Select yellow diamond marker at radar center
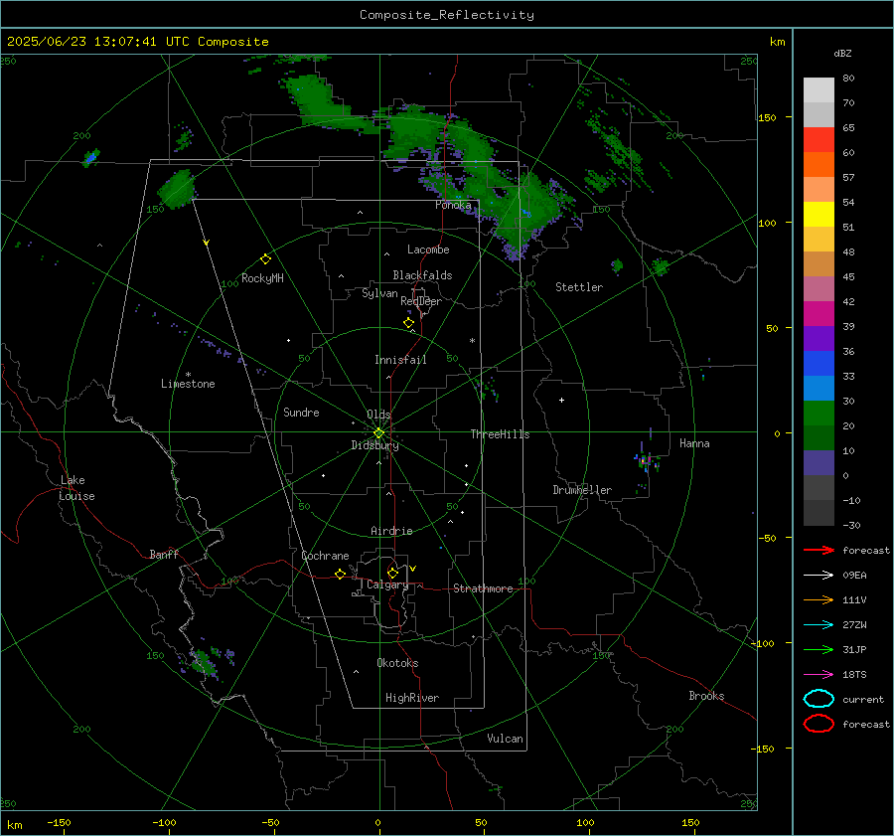This screenshot has height=836, width=894. [x=378, y=433]
